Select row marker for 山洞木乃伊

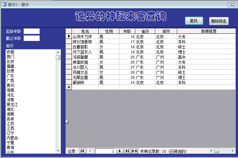tap(69, 36)
